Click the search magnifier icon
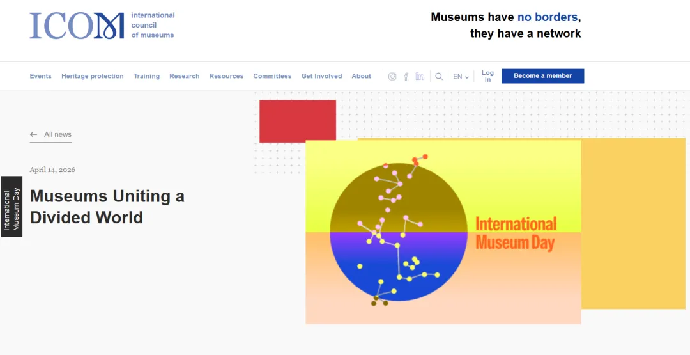Screen dimensions: 690x355 tap(439, 77)
